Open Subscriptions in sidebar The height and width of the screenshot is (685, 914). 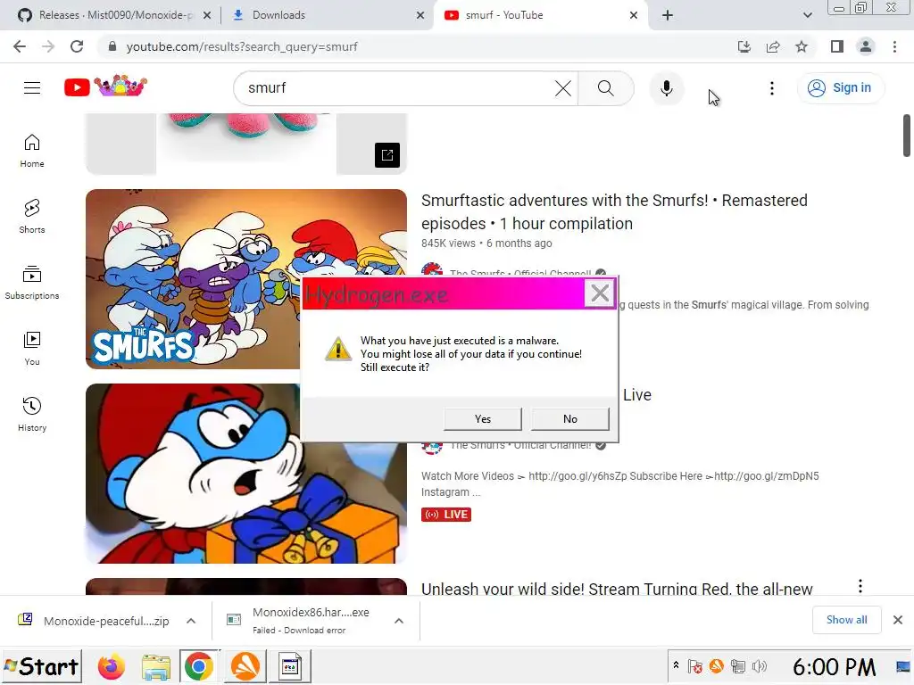click(x=32, y=283)
